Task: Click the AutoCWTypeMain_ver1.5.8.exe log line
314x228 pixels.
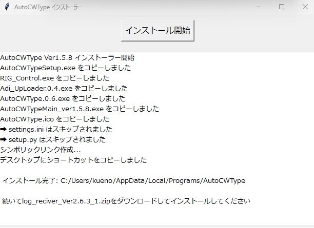Action: (x=80, y=109)
